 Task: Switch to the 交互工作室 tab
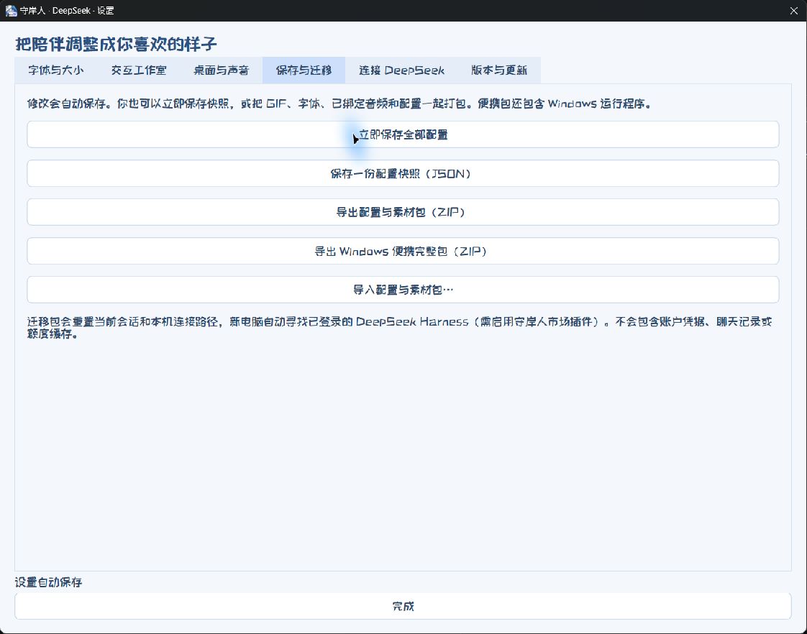tap(138, 70)
